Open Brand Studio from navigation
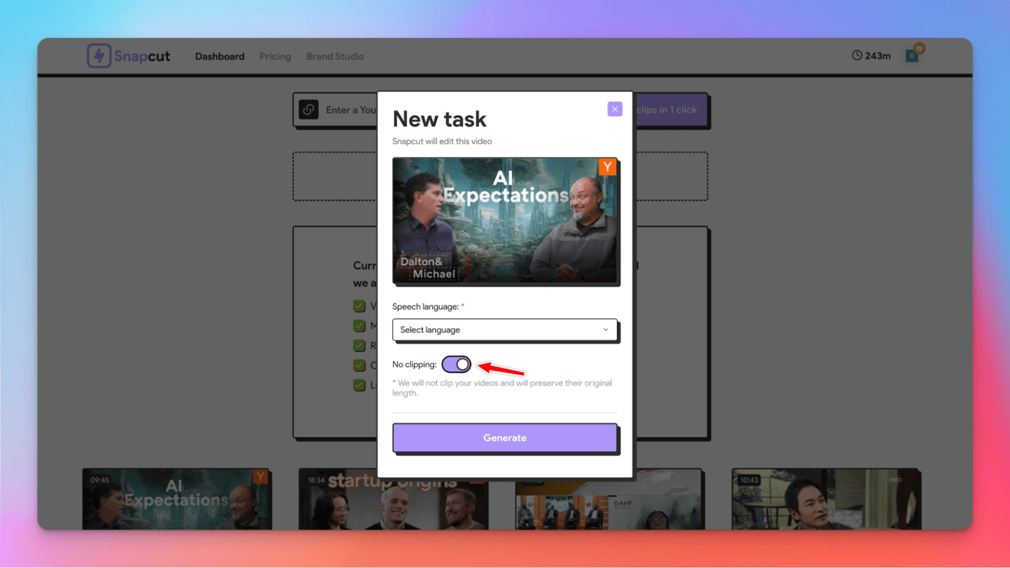The image size is (1010, 568). 335,56
